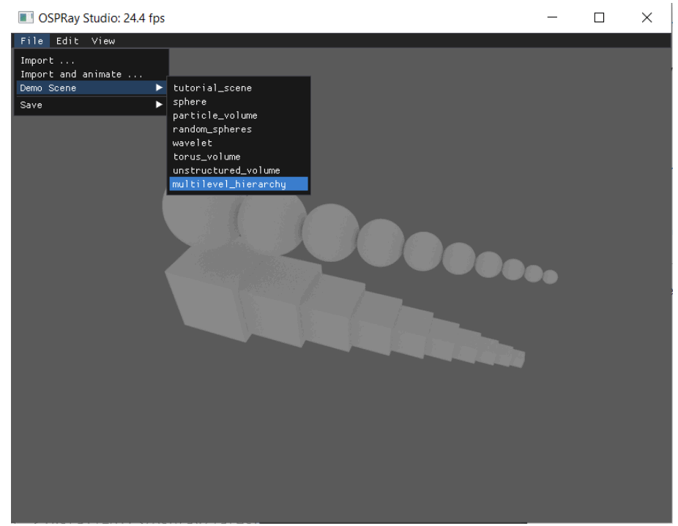
Task: Open the View menu
Action: coord(103,41)
